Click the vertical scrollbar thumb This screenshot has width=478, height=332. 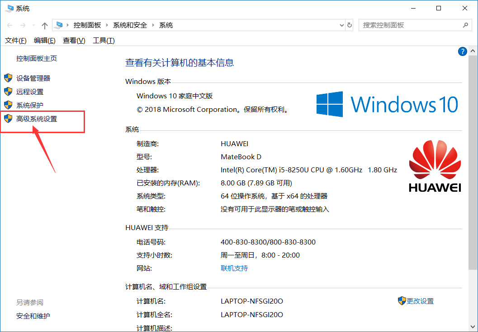point(473,162)
